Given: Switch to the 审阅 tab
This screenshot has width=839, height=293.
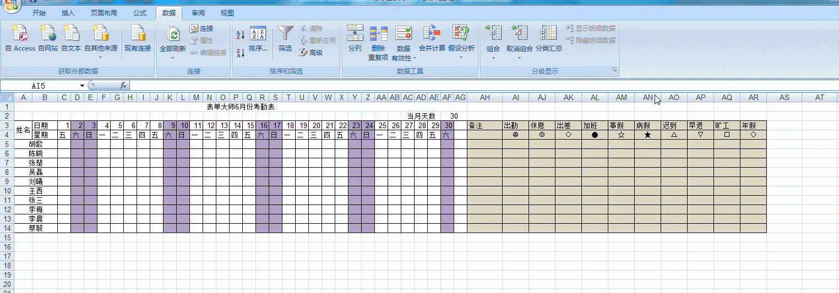Looking at the screenshot, I should point(198,13).
